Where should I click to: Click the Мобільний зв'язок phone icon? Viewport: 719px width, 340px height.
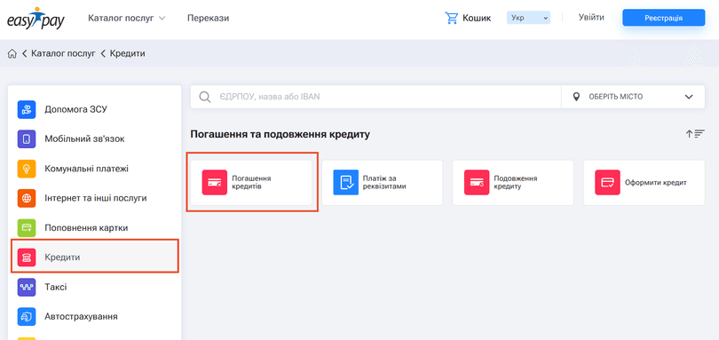27,139
